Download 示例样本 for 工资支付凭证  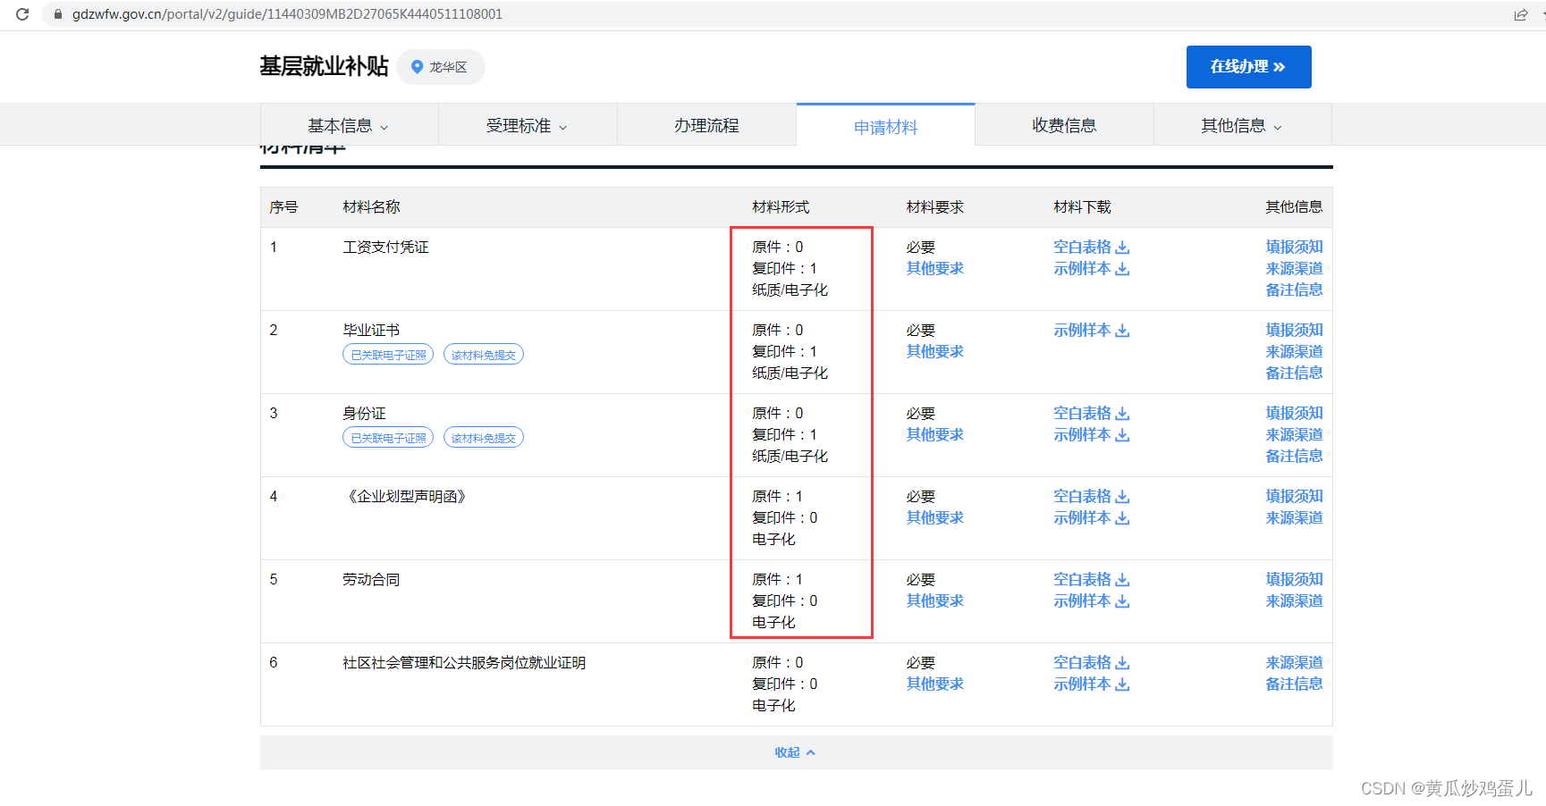coord(1091,268)
